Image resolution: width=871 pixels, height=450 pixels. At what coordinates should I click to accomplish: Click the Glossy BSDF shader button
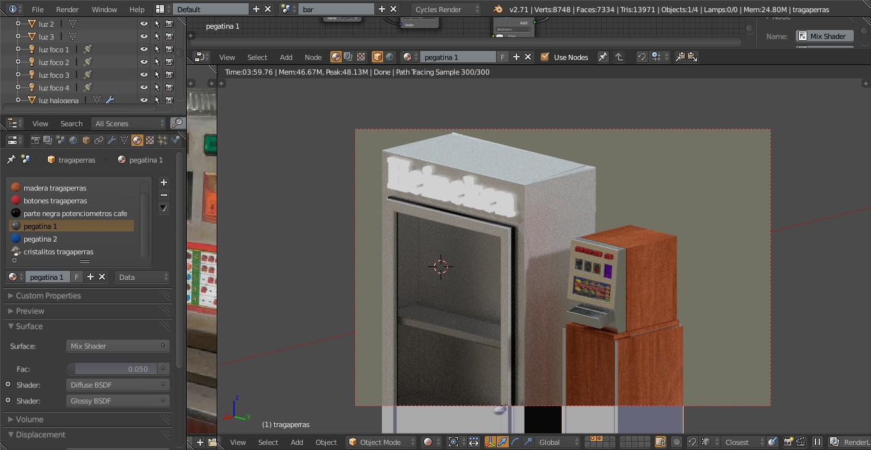pos(118,400)
